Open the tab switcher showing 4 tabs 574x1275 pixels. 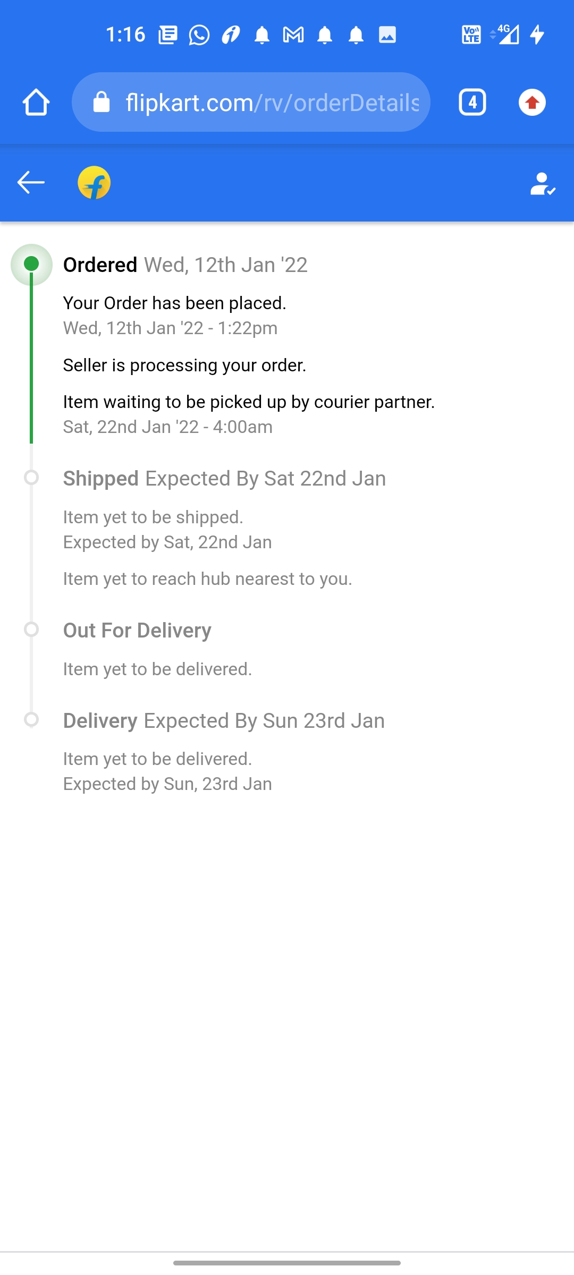[472, 102]
